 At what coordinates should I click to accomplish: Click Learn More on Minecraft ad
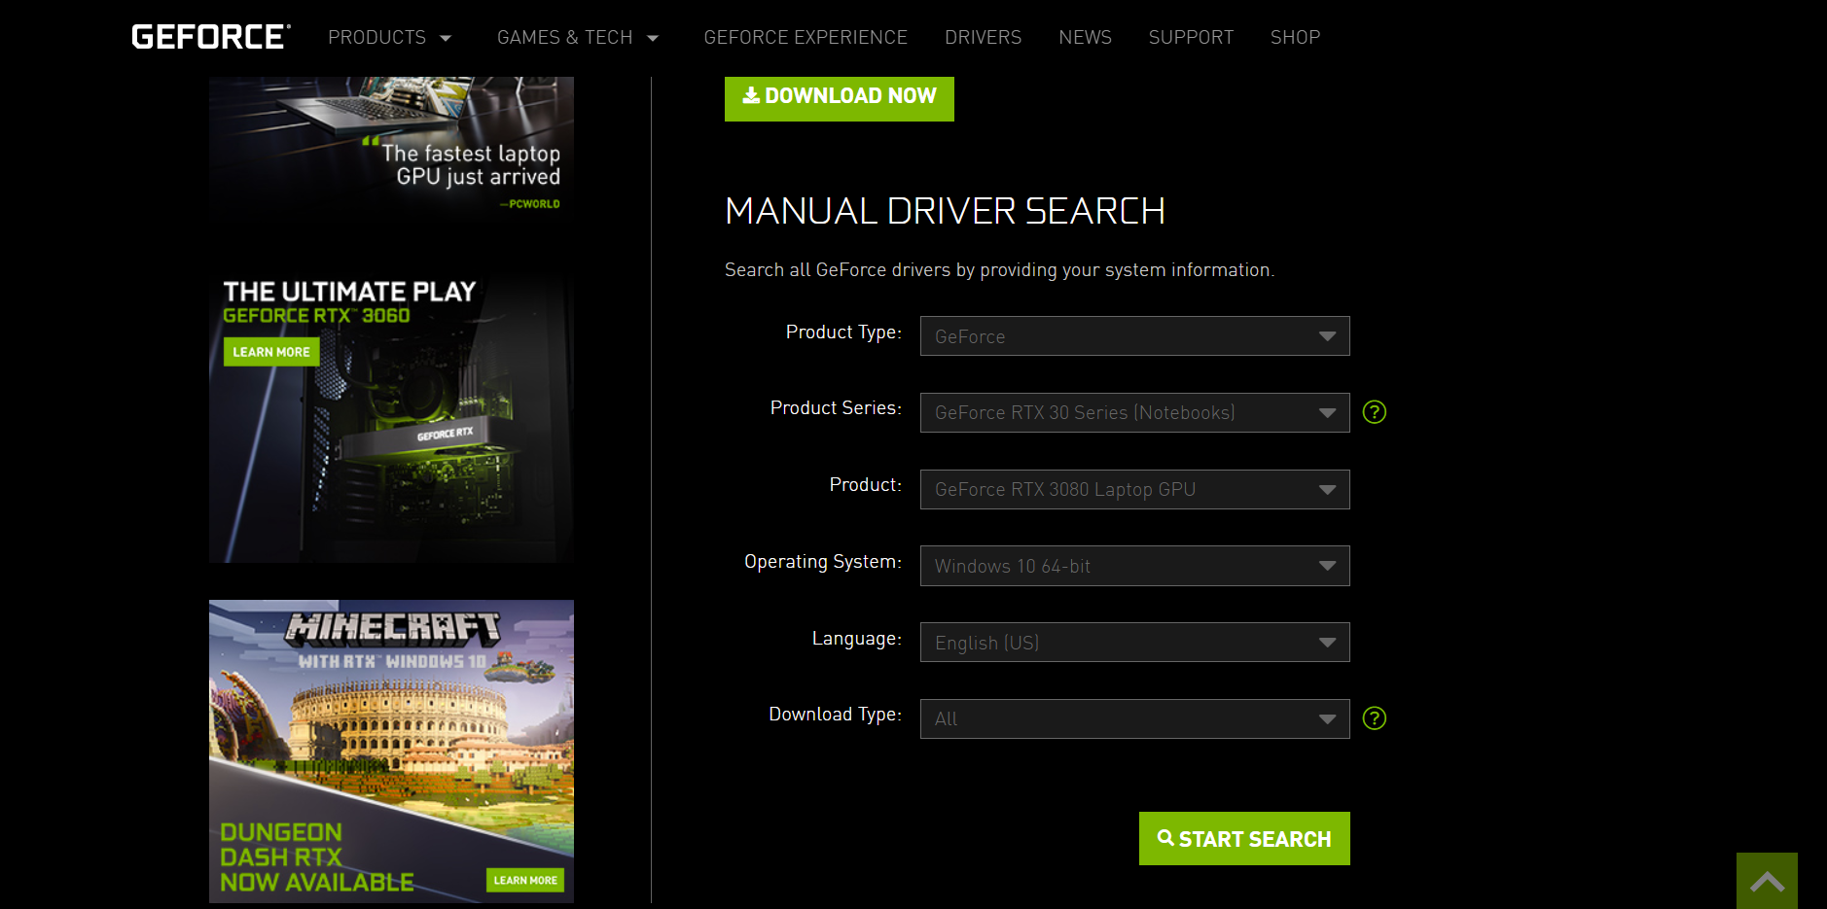click(x=525, y=880)
